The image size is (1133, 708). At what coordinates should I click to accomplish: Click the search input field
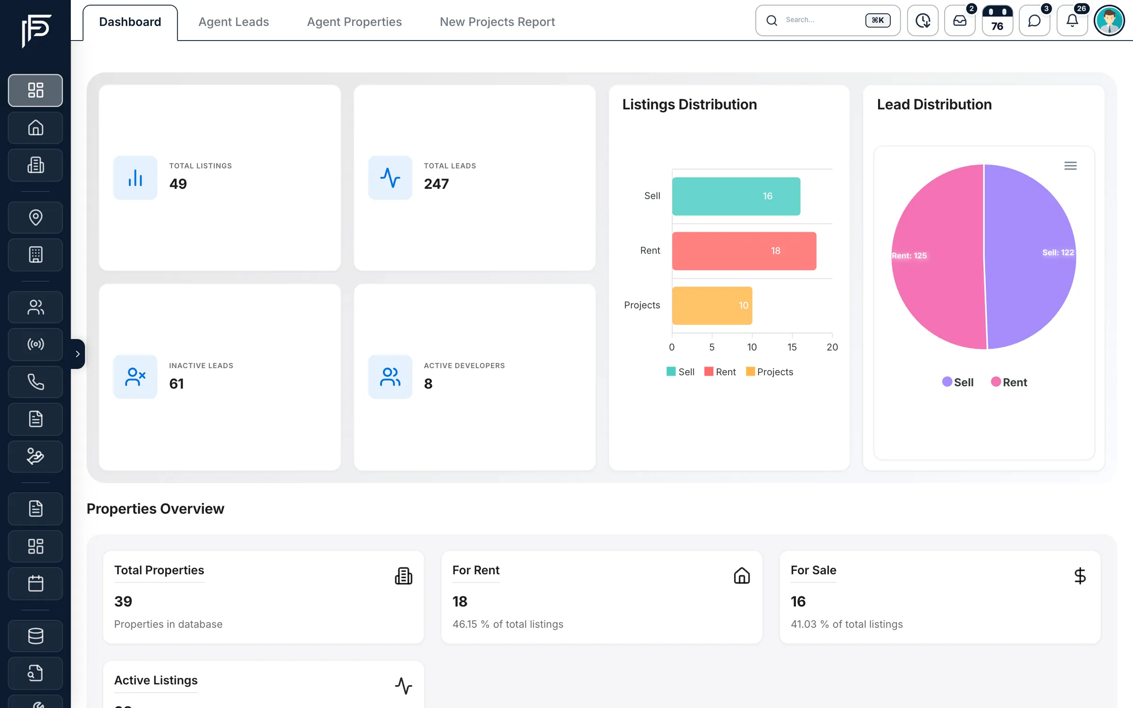tap(828, 20)
